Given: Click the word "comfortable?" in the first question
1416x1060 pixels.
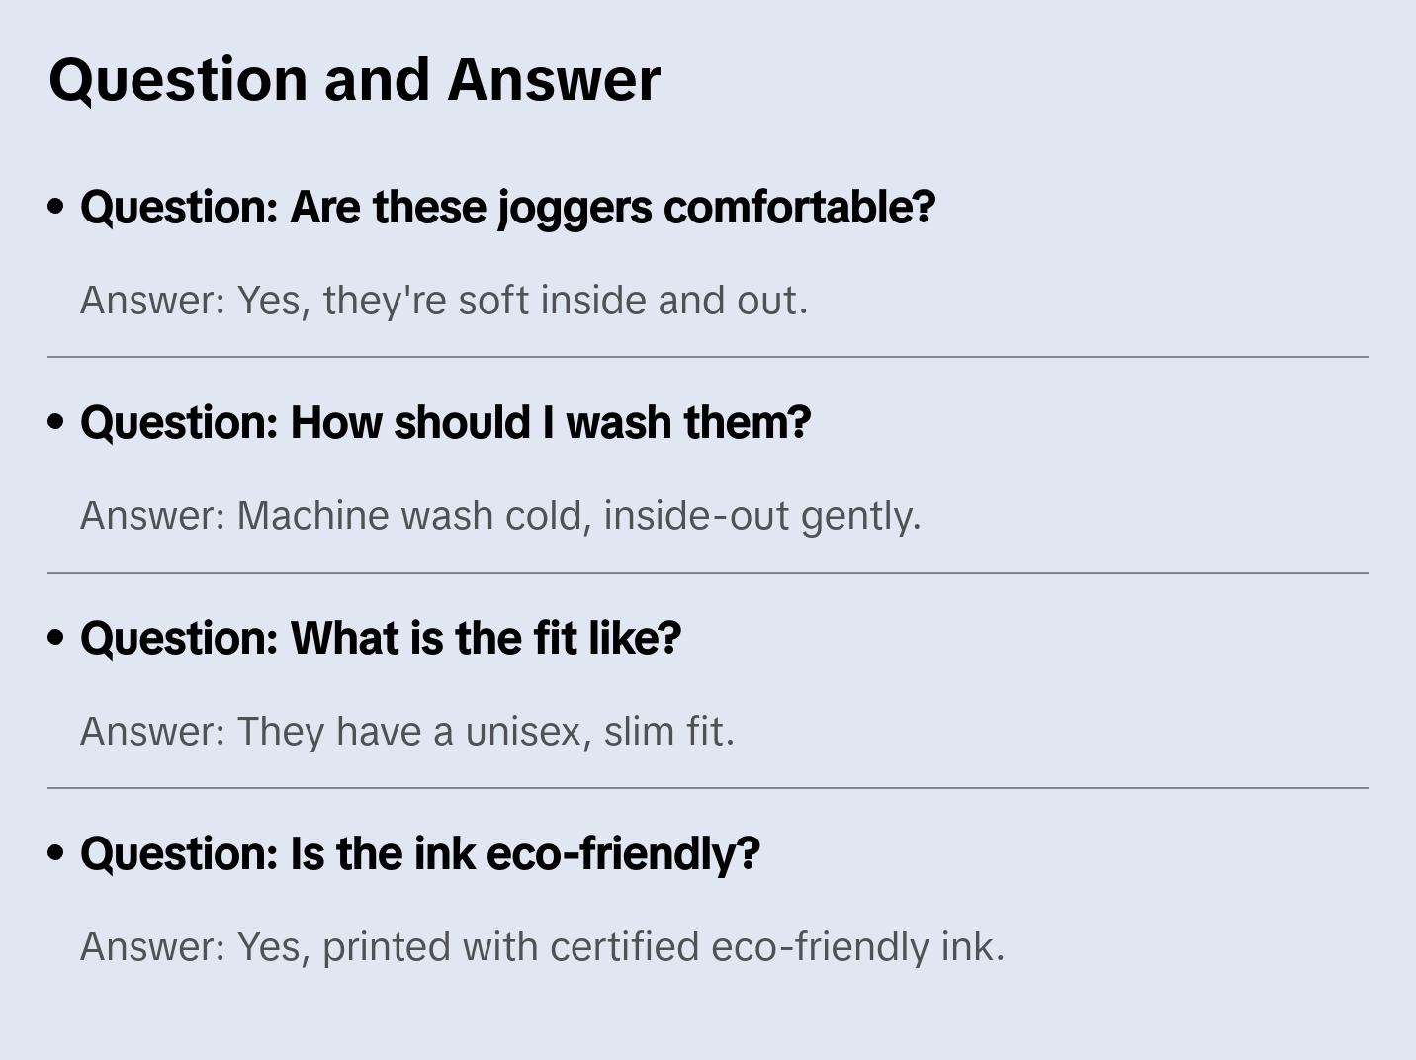Looking at the screenshot, I should pos(799,207).
